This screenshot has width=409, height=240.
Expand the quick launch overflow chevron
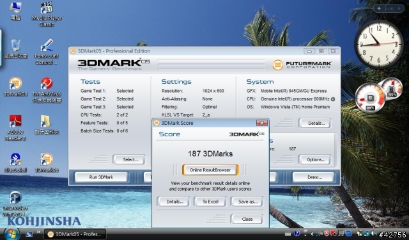click(x=38, y=232)
